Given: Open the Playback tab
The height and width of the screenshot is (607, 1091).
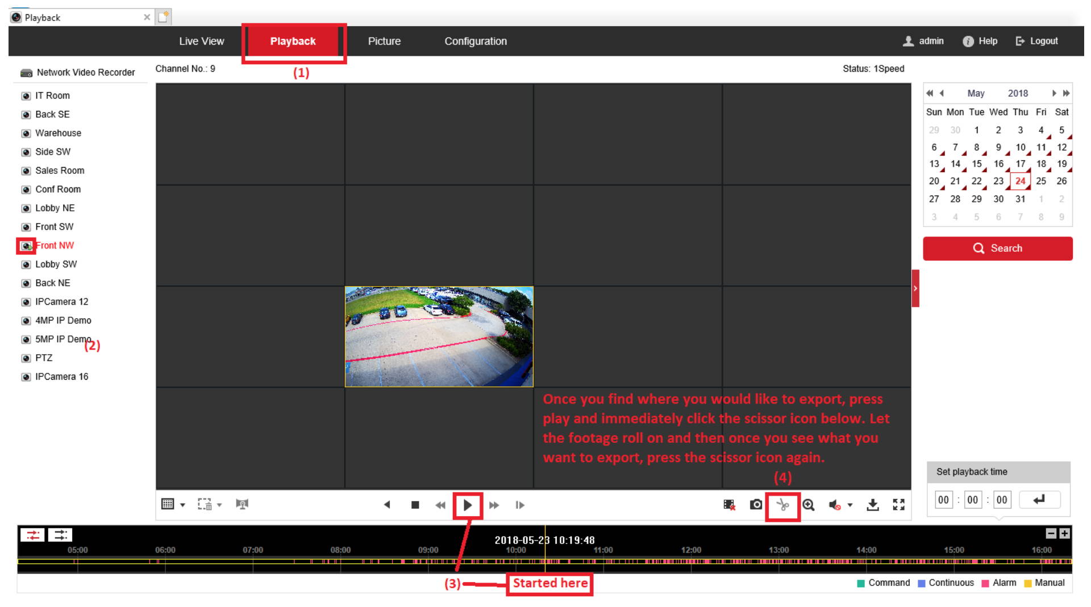Looking at the screenshot, I should point(293,41).
